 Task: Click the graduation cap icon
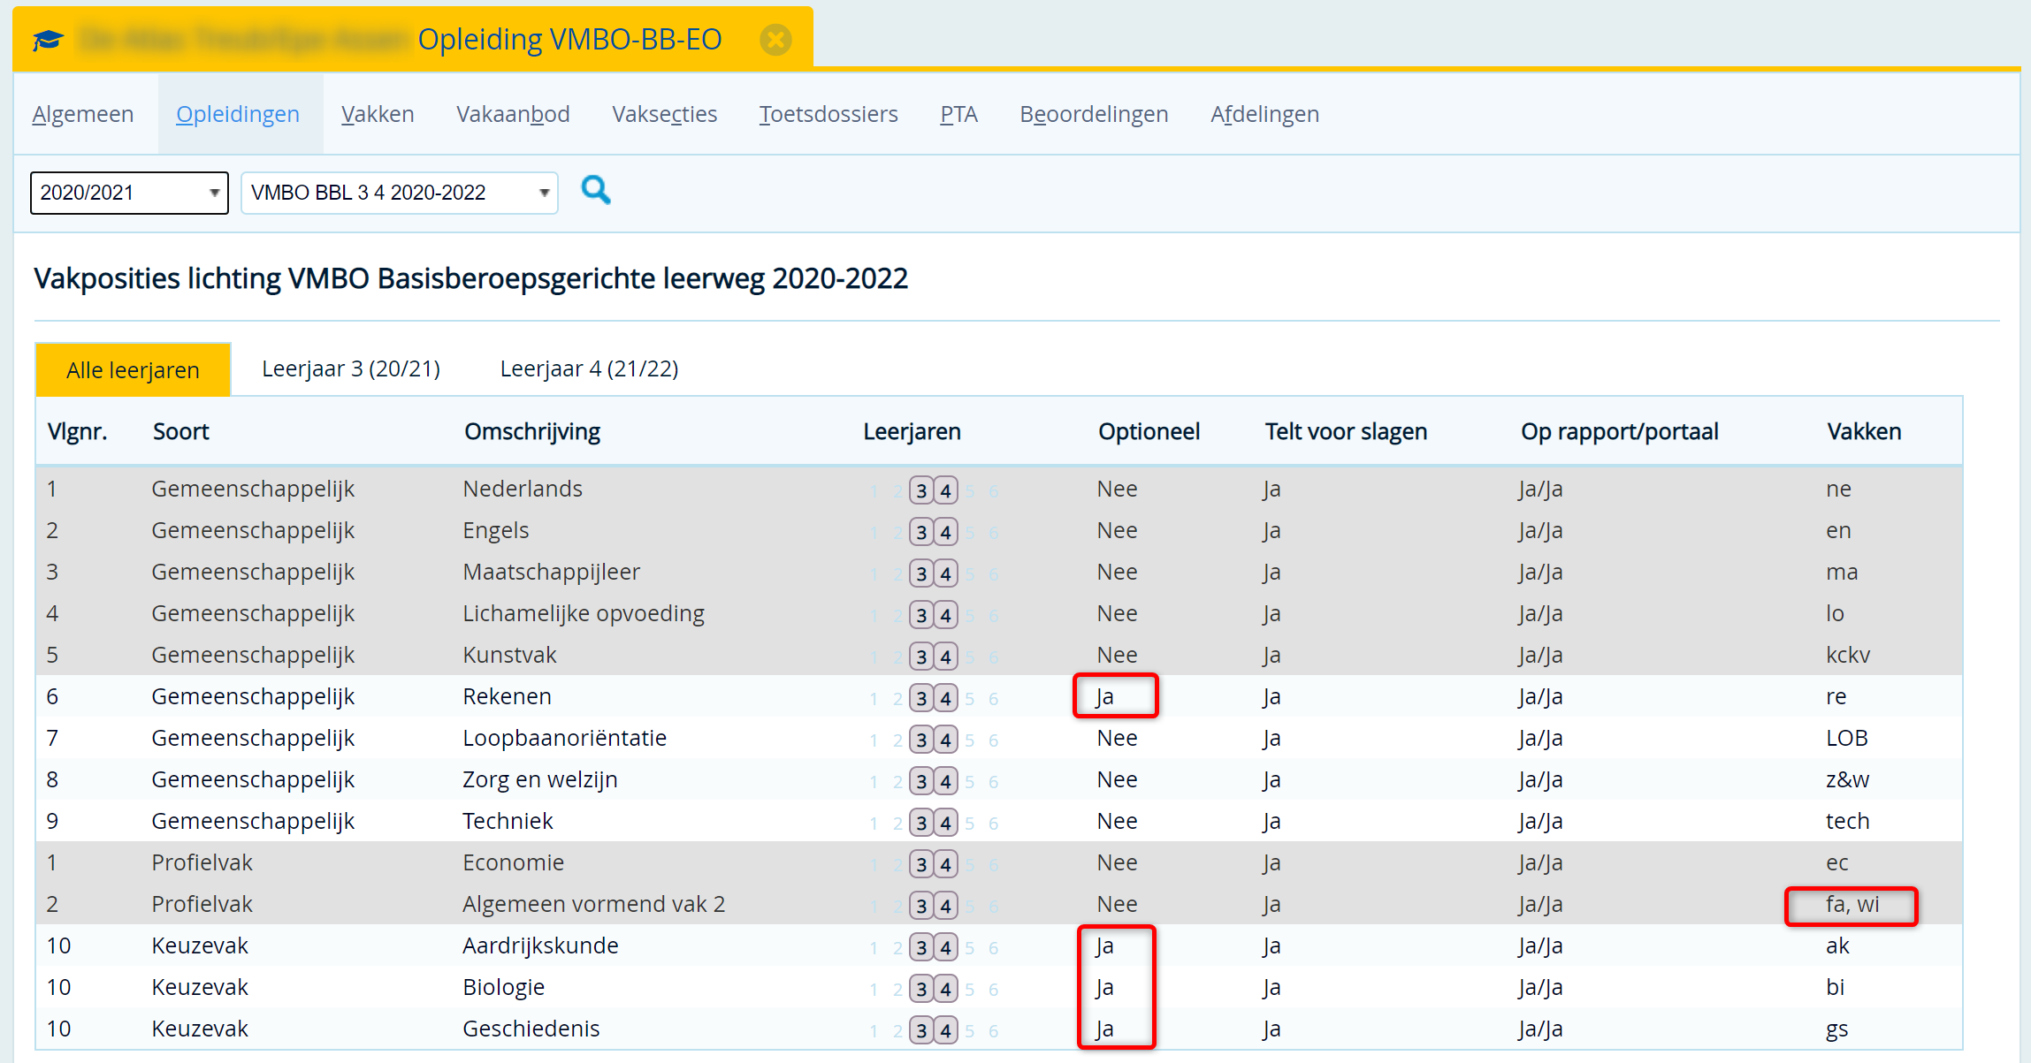pos(48,40)
